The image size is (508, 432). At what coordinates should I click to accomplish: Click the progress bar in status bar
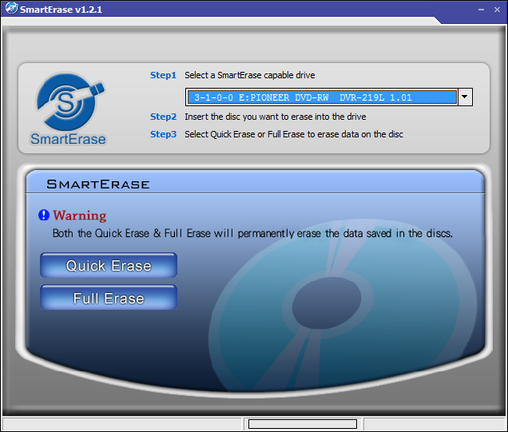[303, 424]
